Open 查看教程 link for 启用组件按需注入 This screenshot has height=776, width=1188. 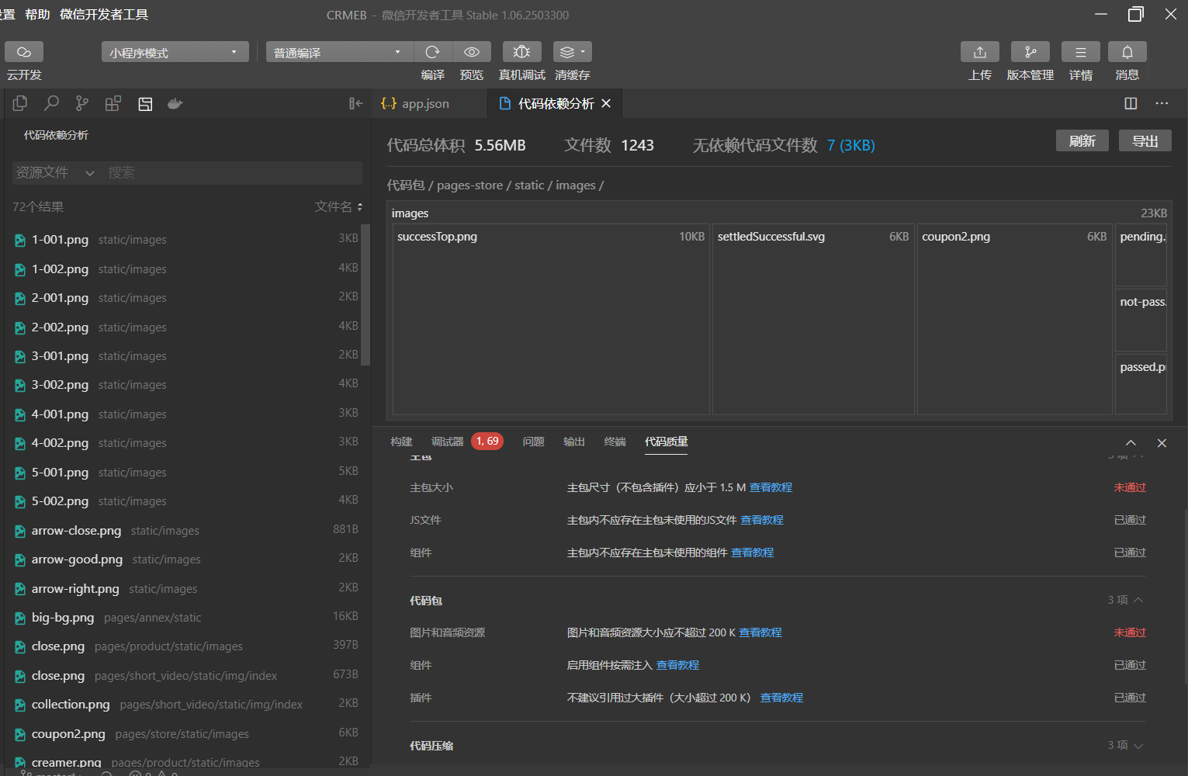pos(677,665)
